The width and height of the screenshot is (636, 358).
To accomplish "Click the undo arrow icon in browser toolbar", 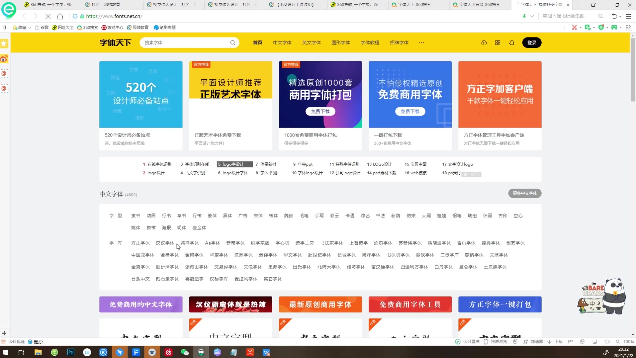I will [x=614, y=16].
